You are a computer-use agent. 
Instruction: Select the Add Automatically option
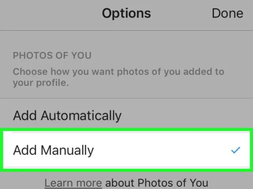click(x=126, y=115)
